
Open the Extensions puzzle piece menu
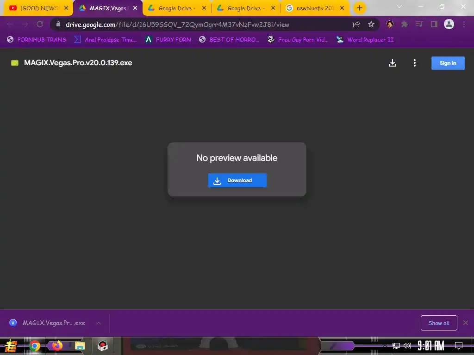405,24
